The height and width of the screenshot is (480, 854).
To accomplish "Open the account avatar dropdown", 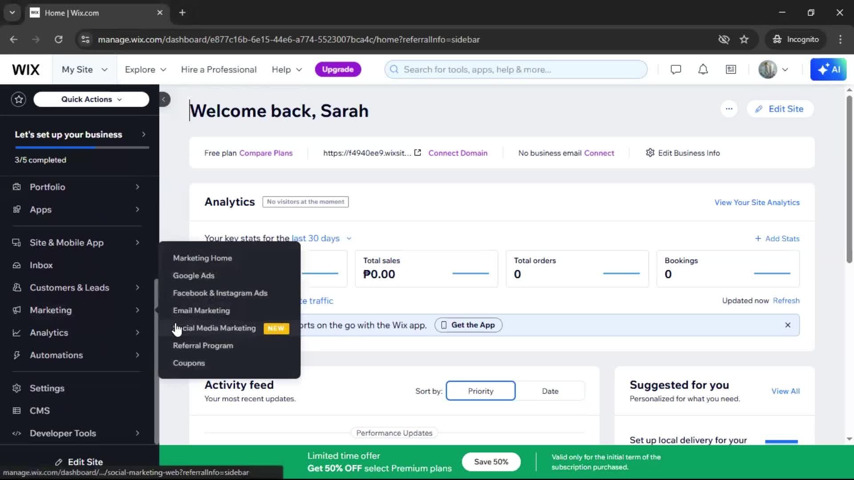I will click(x=773, y=69).
